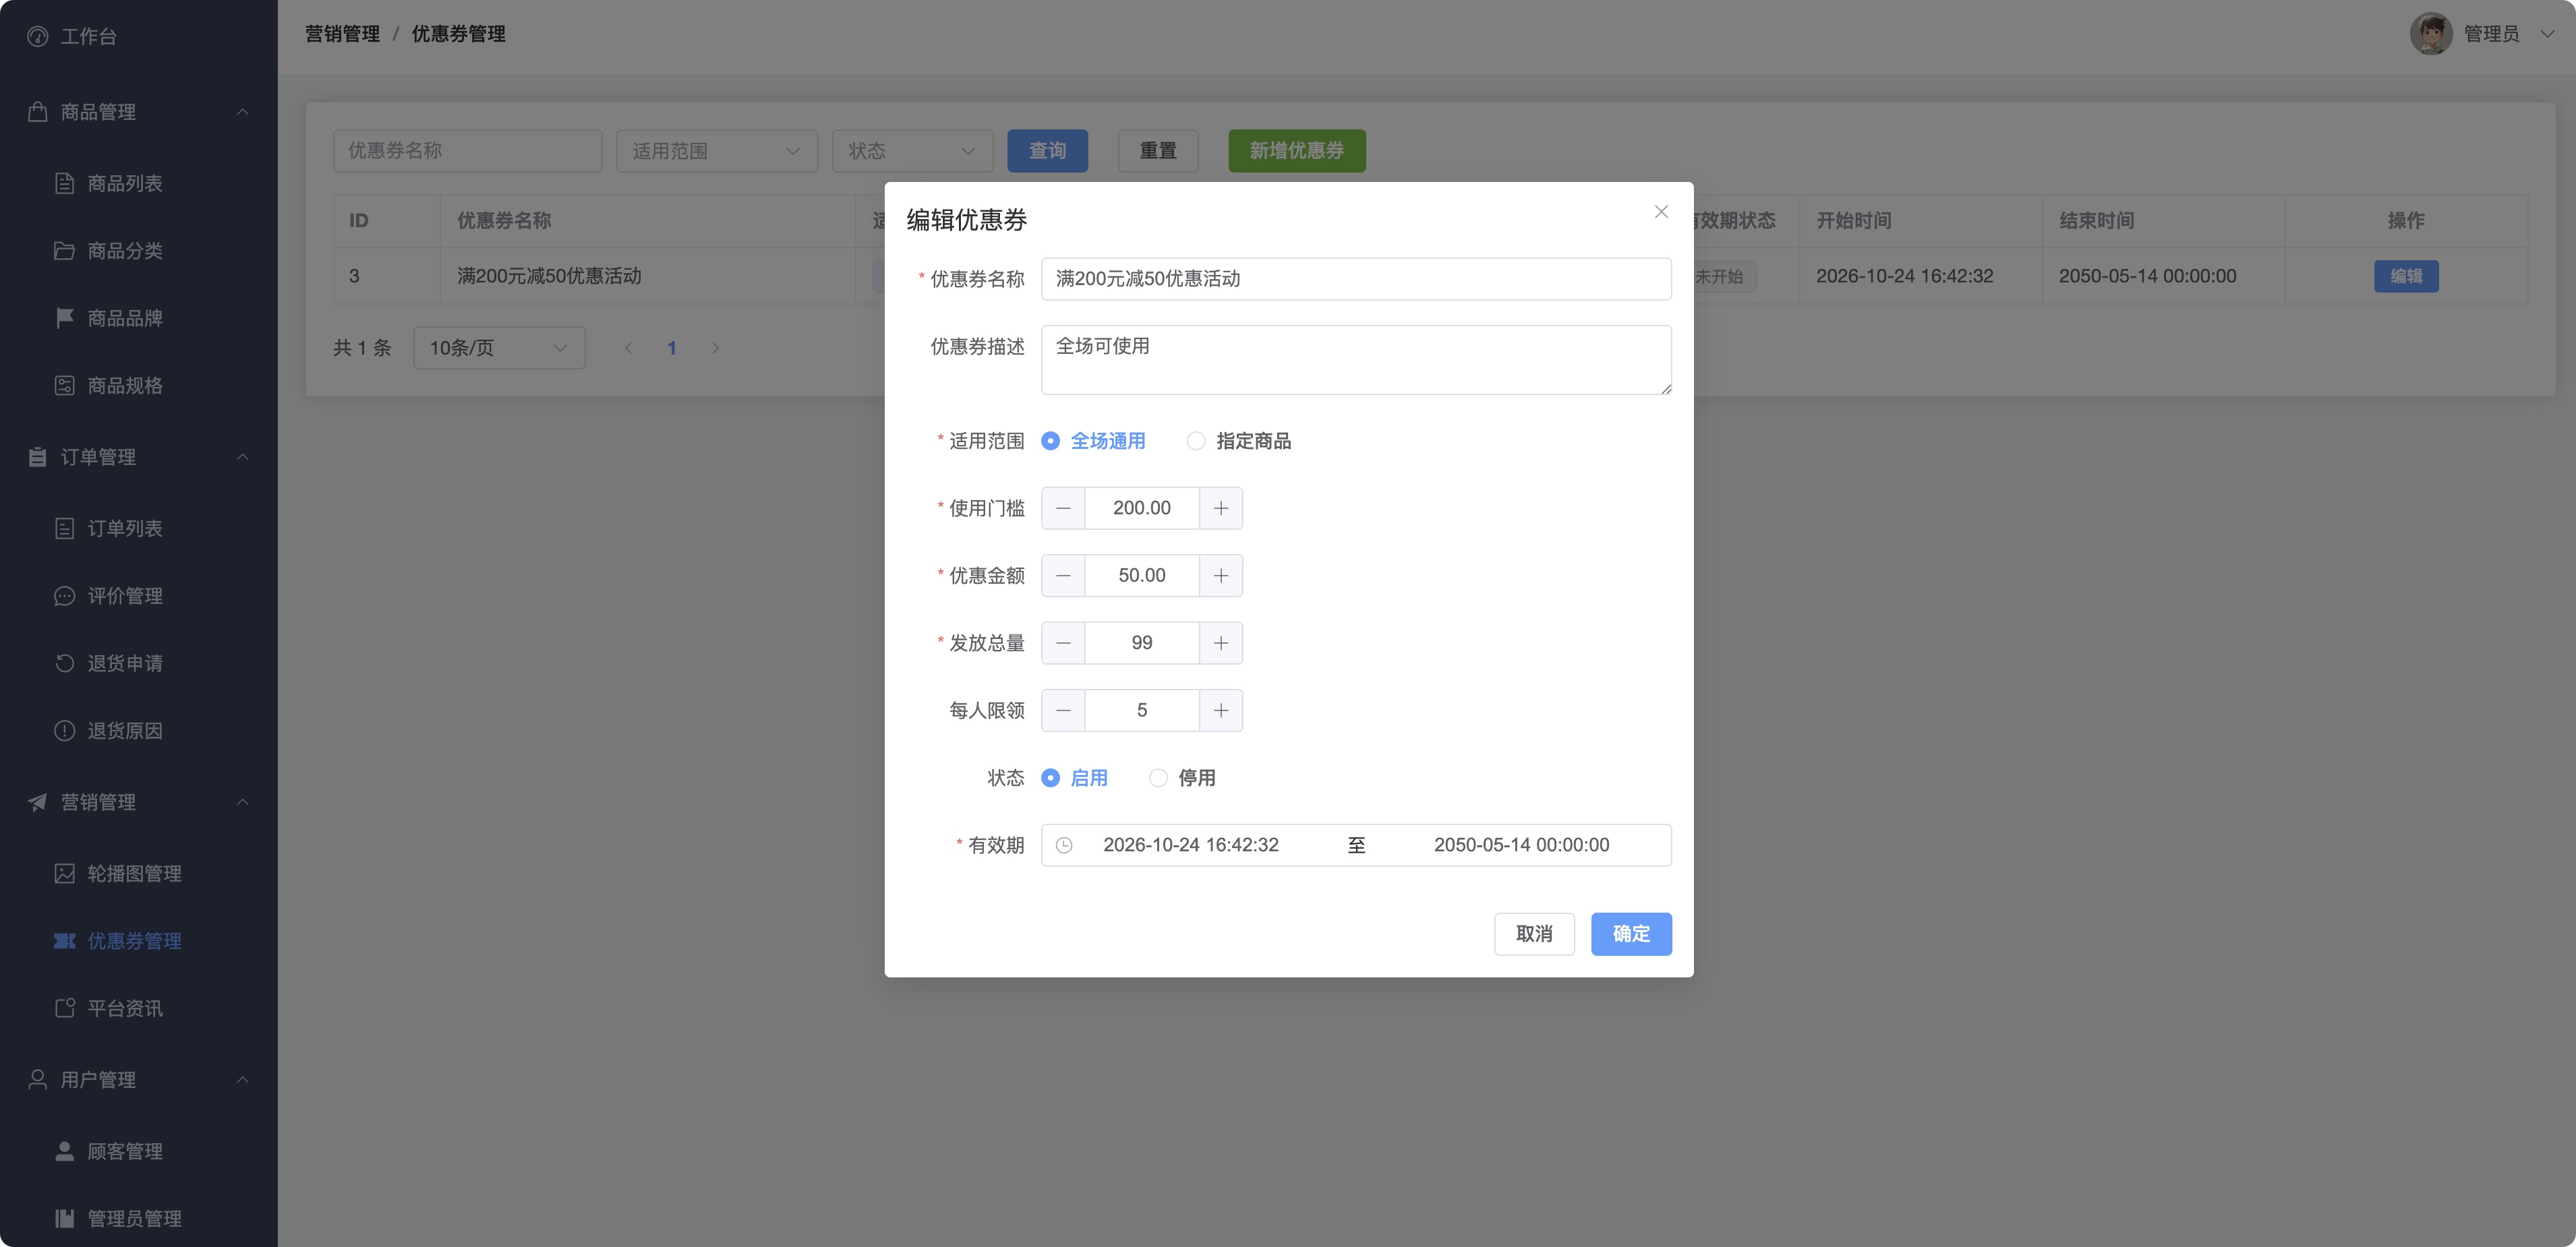2576x1247 pixels.
Task: Click the clock icon in 有效期 field
Action: click(1065, 845)
